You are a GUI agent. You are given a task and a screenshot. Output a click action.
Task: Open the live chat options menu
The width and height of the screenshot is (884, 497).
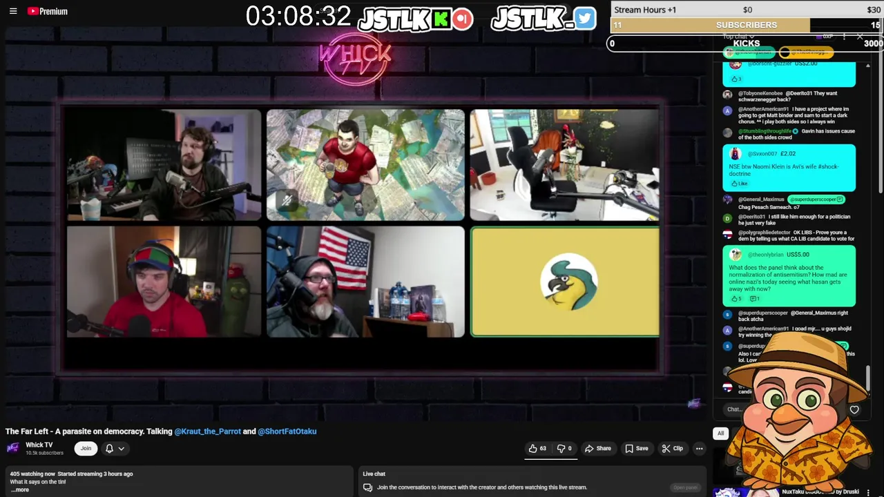(x=844, y=36)
